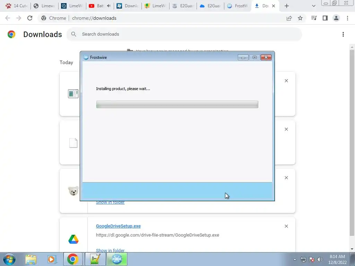Open the GoogleDriveSetup.exe link
The image size is (355, 266).
[x=118, y=226]
